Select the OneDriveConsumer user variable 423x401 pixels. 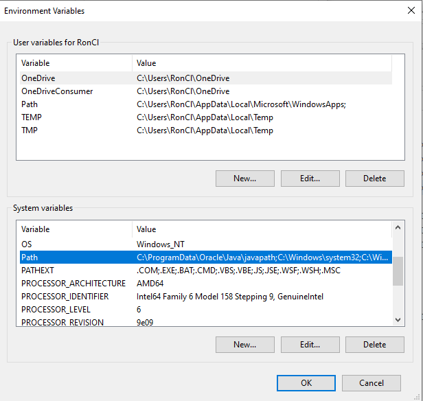(76, 91)
